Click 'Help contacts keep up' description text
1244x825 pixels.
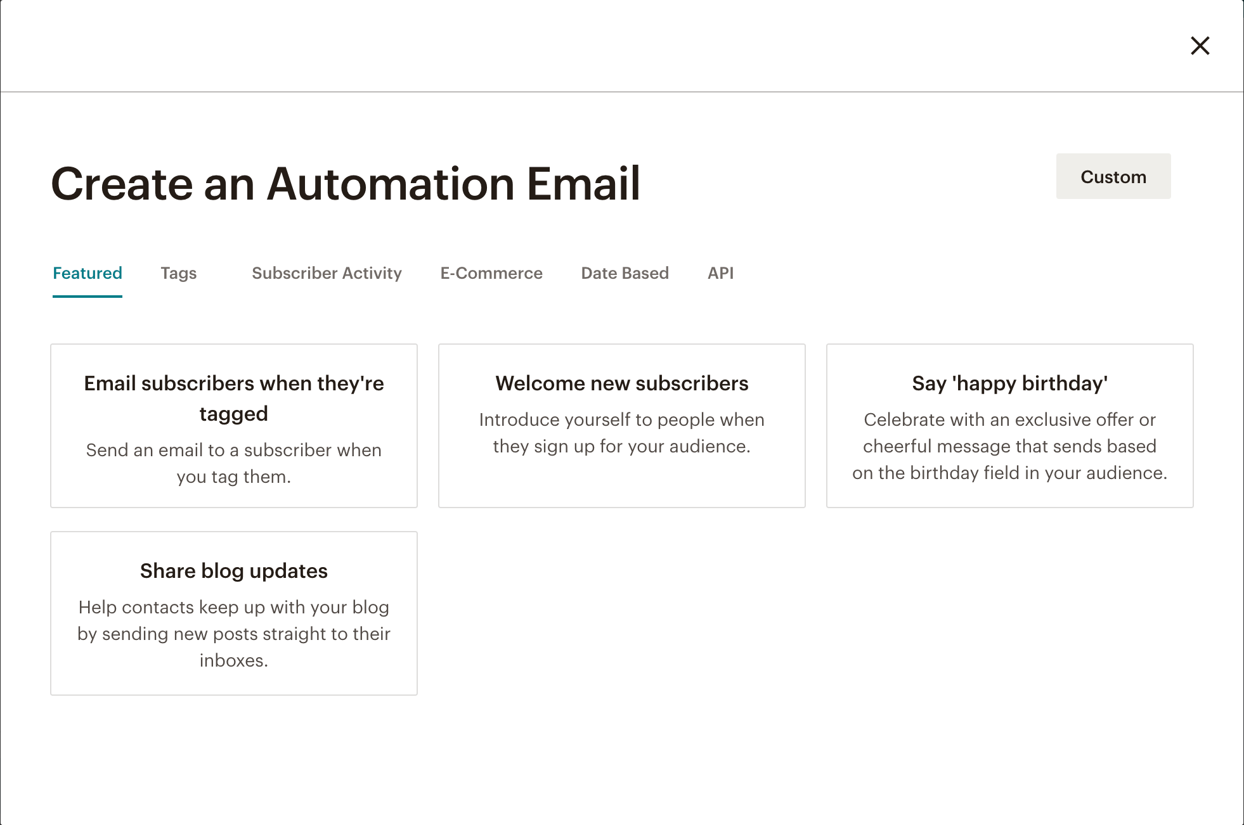234,634
